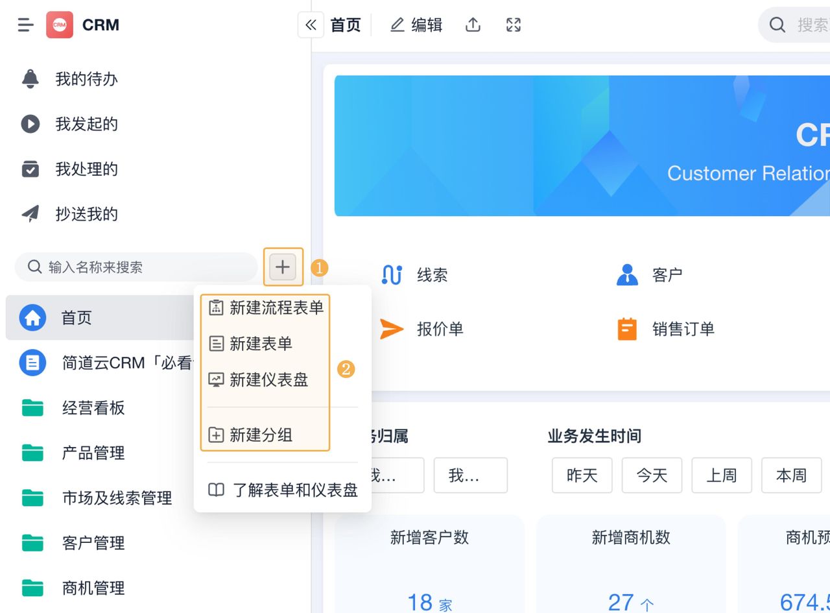
Task: Click the 抄送我的 paper-plane icon
Action: coord(29,214)
